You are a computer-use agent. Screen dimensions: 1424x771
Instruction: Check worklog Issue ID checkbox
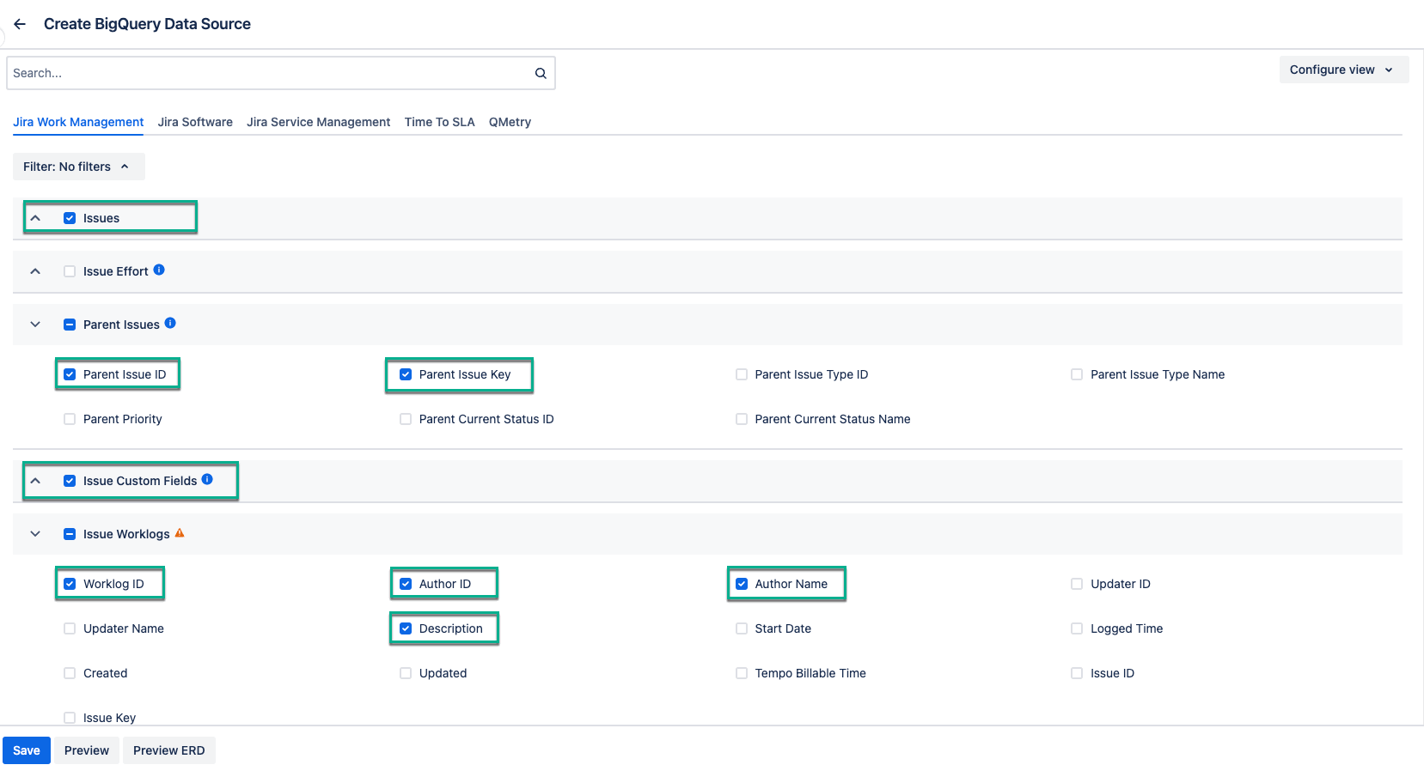pos(1077,673)
